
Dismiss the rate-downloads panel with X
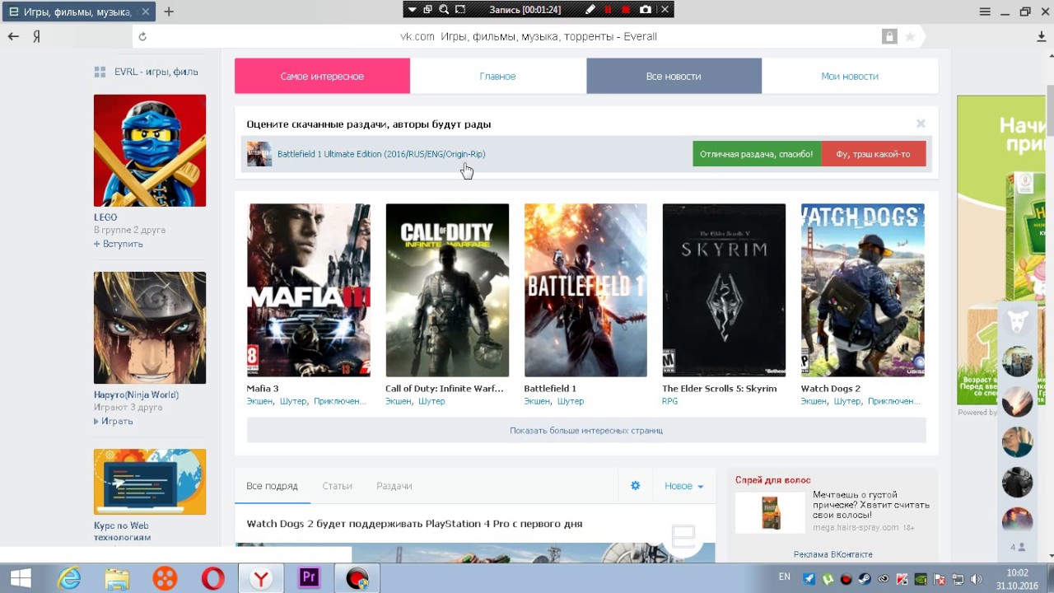click(x=921, y=124)
